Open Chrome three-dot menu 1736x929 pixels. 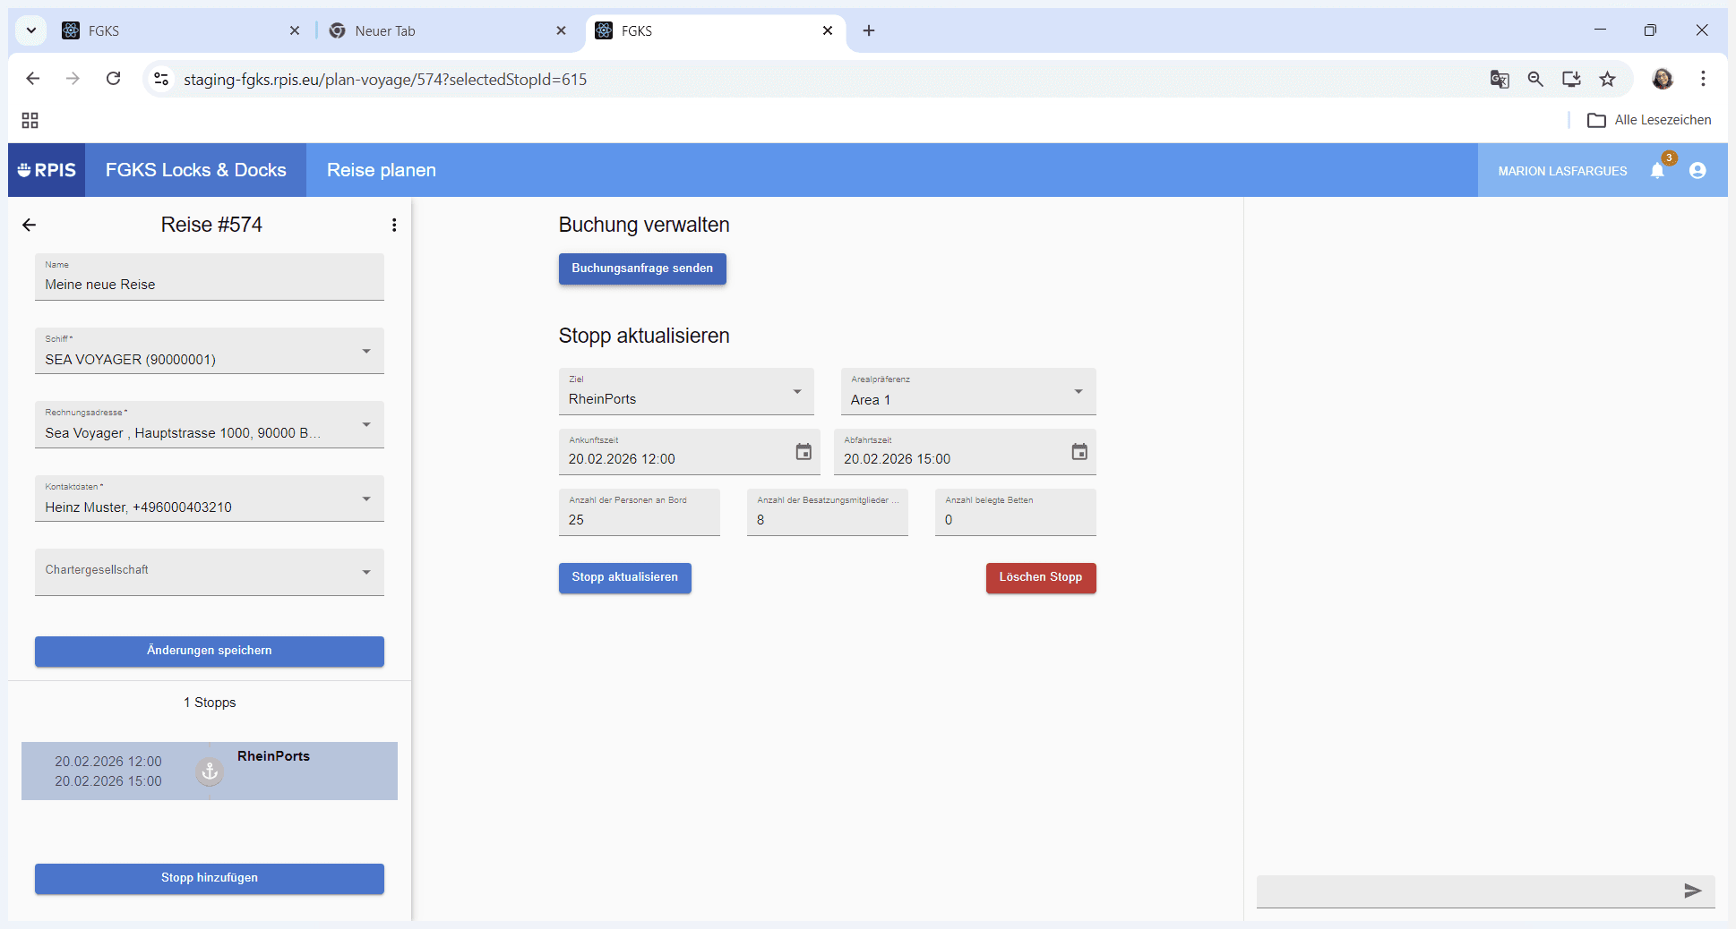pos(1703,79)
